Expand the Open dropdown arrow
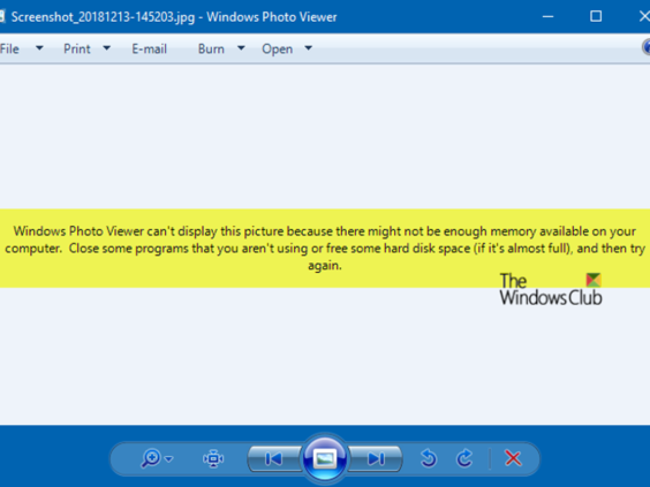The width and height of the screenshot is (650, 487). pyautogui.click(x=308, y=48)
